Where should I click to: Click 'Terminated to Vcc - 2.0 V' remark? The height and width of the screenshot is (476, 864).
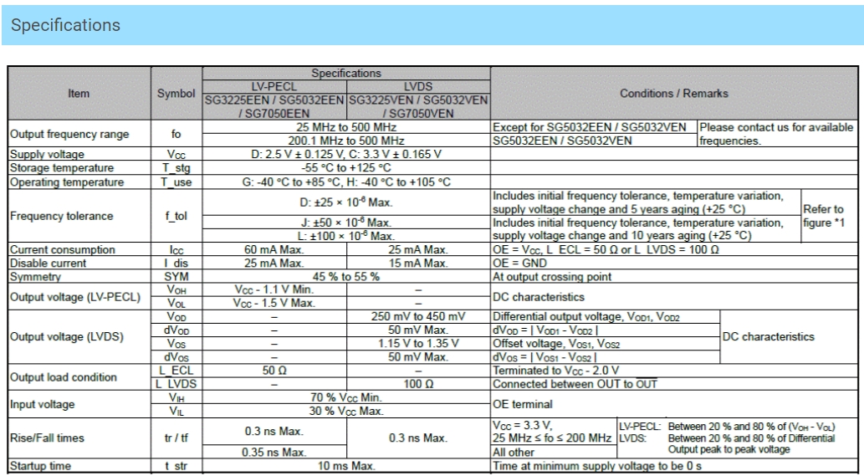pyautogui.click(x=555, y=371)
